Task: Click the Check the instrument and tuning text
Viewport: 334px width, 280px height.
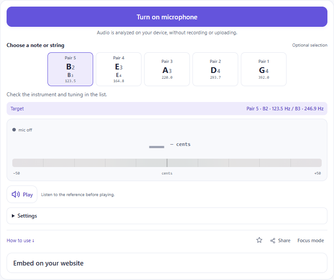Action: (57, 95)
